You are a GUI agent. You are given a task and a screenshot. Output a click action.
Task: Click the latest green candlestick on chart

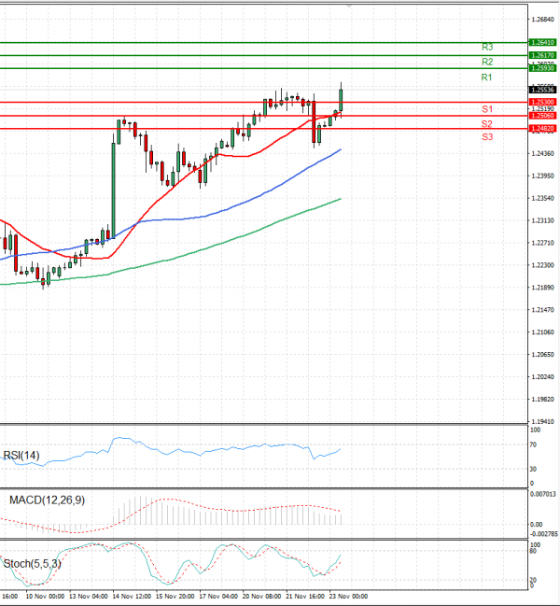click(x=341, y=101)
